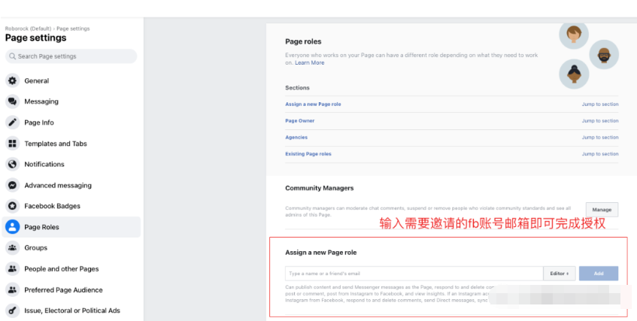Click the Add button

(599, 274)
